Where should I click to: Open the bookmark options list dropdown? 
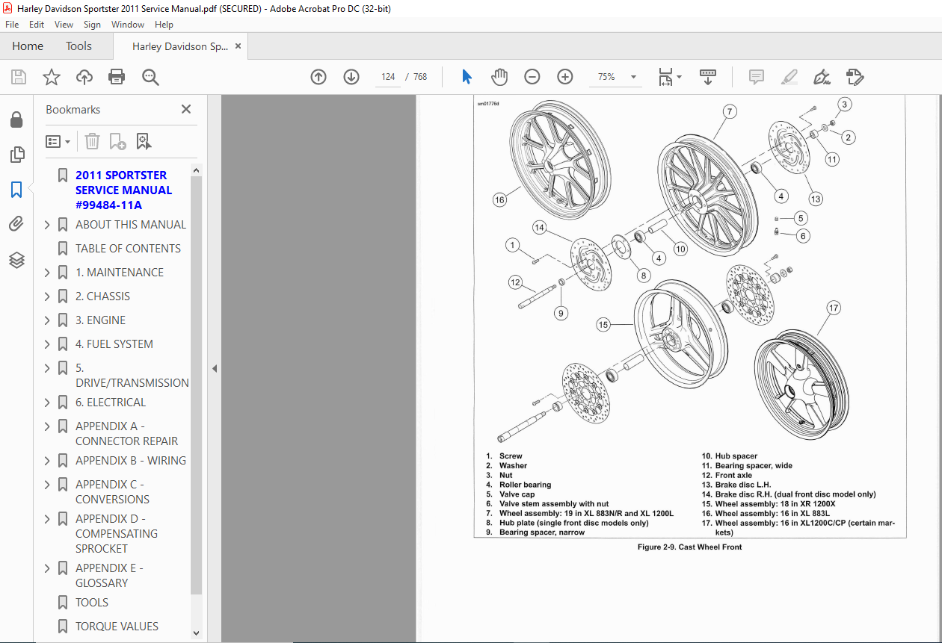click(58, 141)
